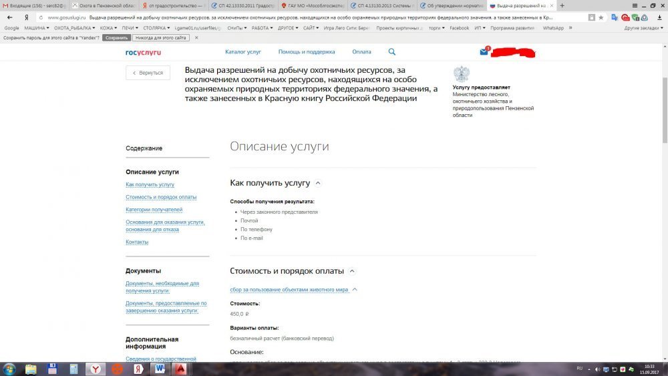Open the downloads arrow icon
This screenshot has width=668, height=376.
coord(659,17)
